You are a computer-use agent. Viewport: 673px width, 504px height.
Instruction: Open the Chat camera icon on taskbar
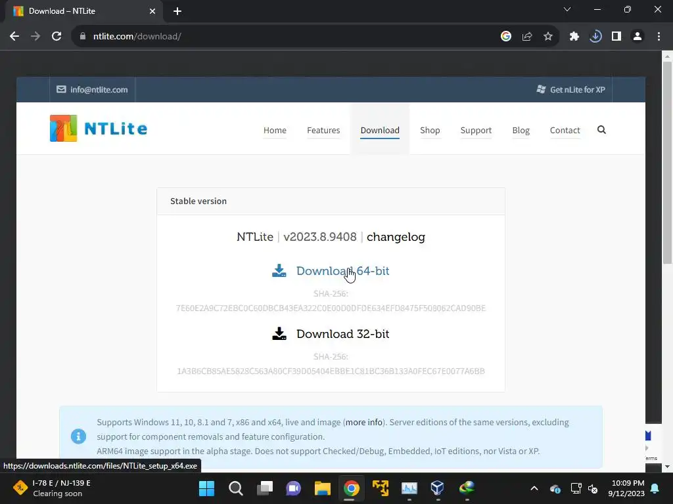294,488
